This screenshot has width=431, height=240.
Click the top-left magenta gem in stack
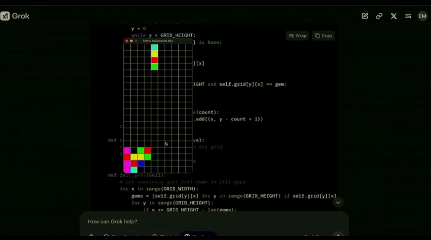[x=127, y=150]
